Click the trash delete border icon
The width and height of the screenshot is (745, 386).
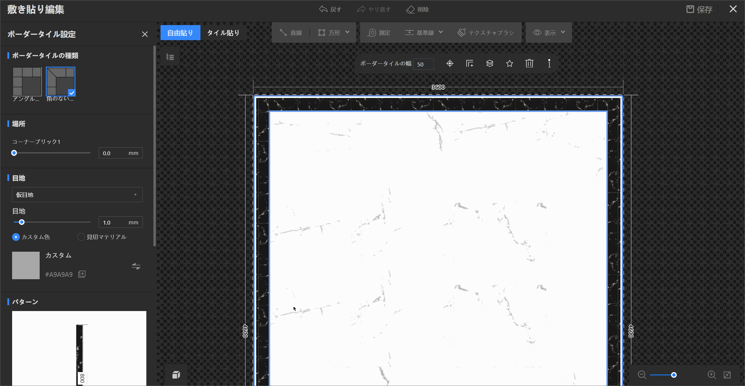[529, 63]
